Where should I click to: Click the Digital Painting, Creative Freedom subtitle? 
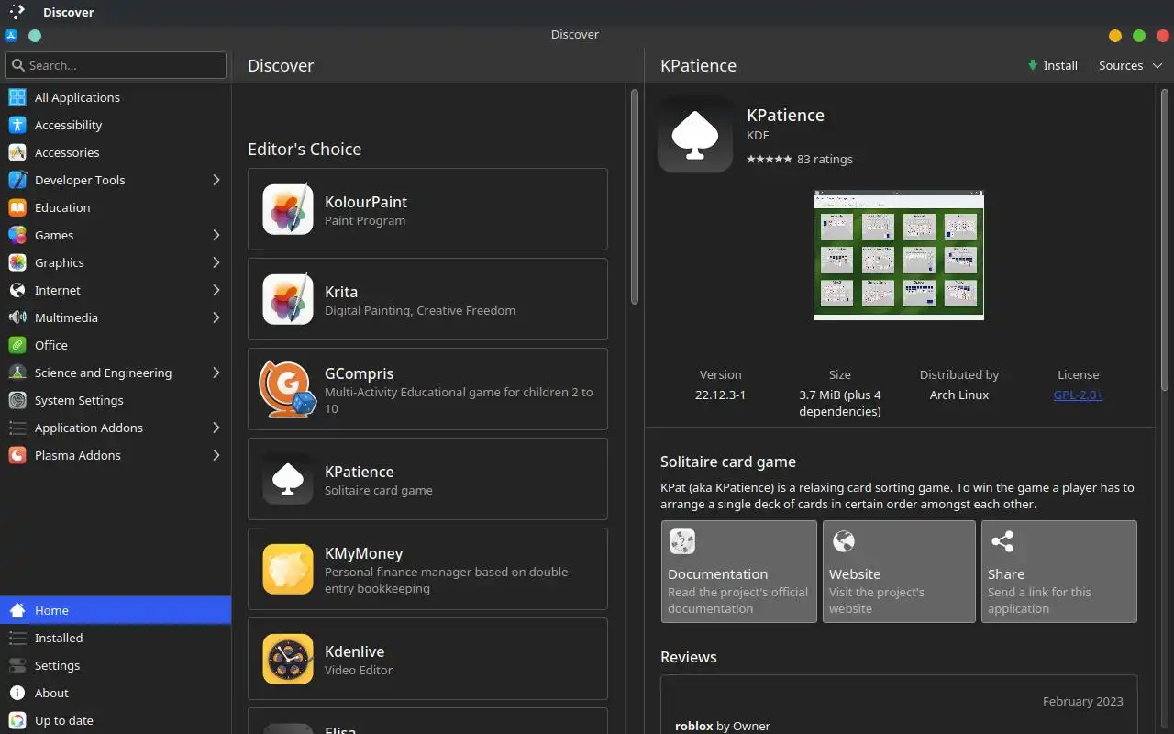point(420,310)
